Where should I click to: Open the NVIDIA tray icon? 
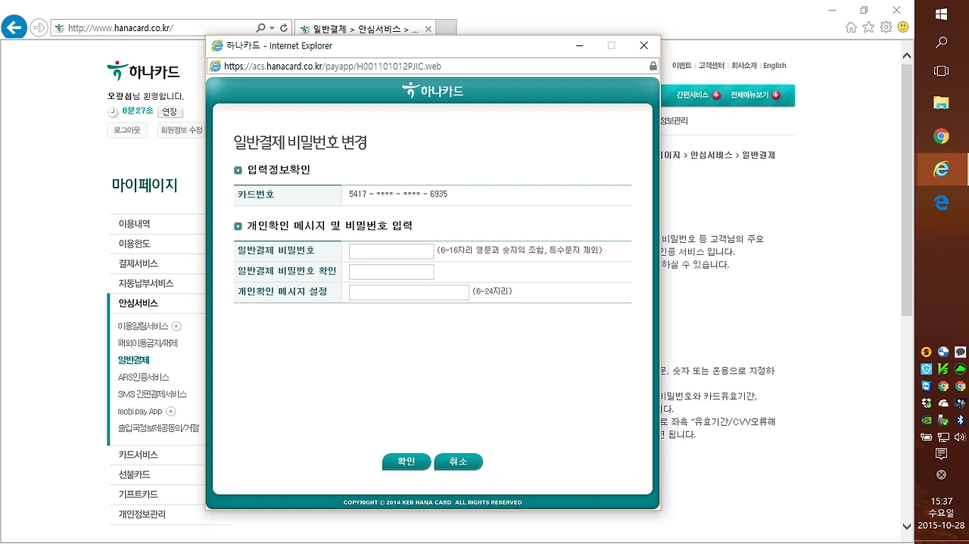point(927,420)
